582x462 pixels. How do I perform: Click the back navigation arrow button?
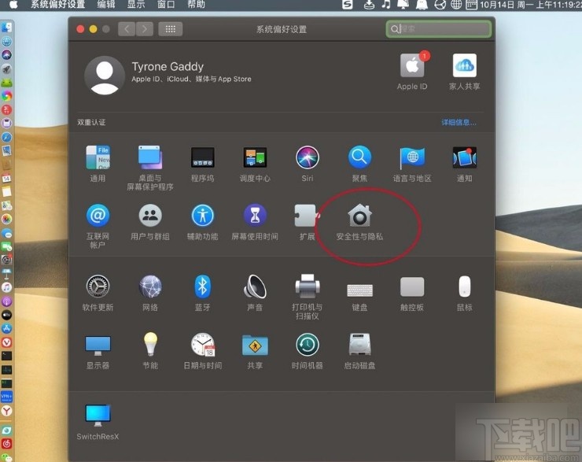point(127,29)
